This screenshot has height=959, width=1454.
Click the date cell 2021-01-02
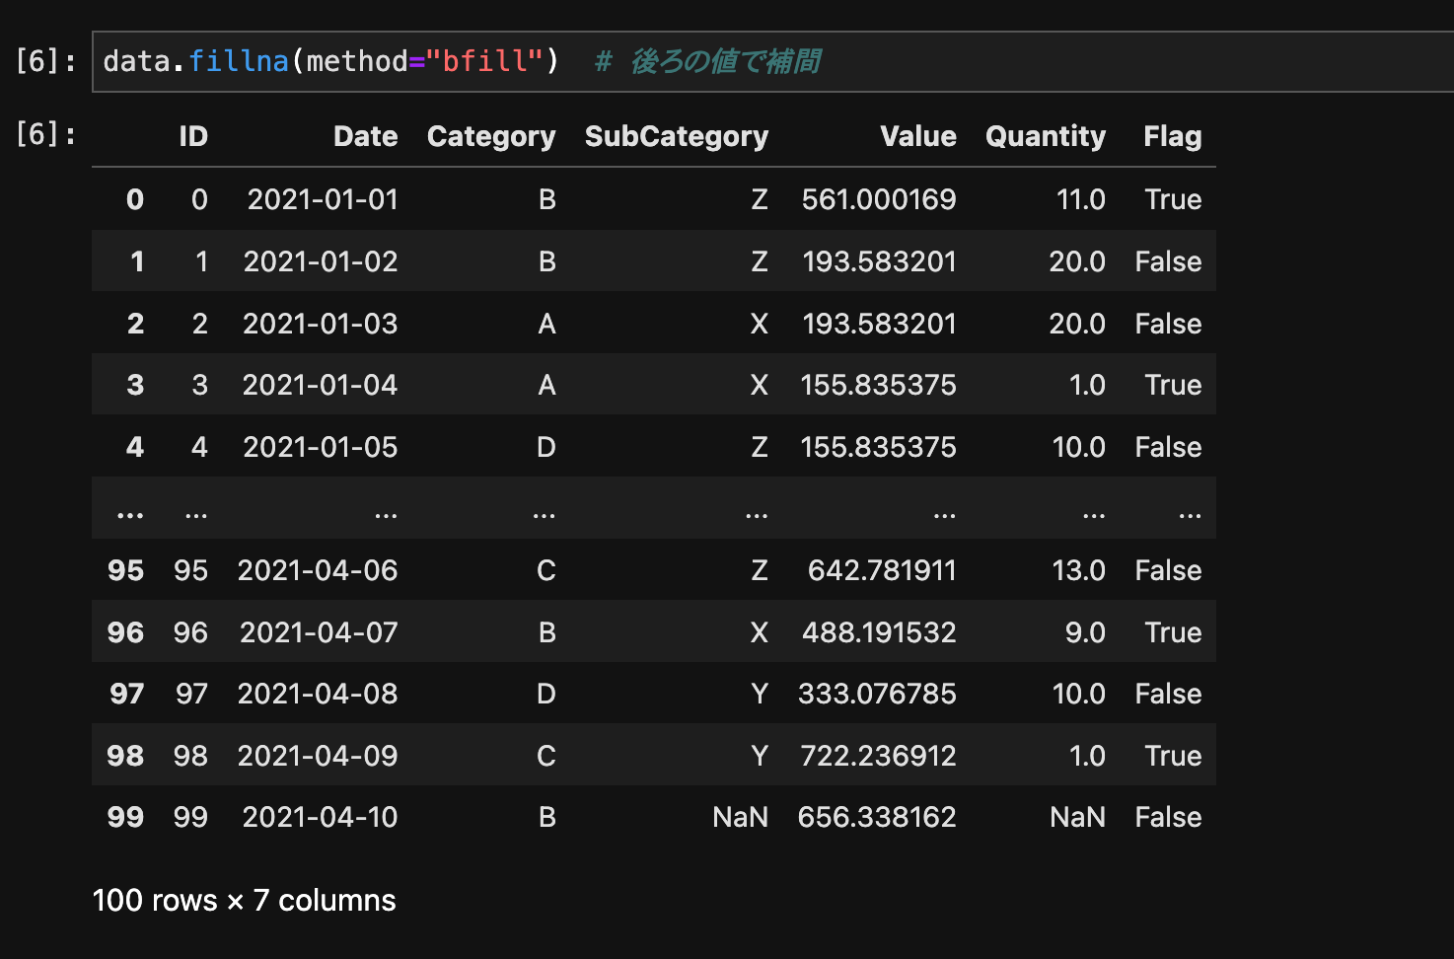pyautogui.click(x=321, y=261)
